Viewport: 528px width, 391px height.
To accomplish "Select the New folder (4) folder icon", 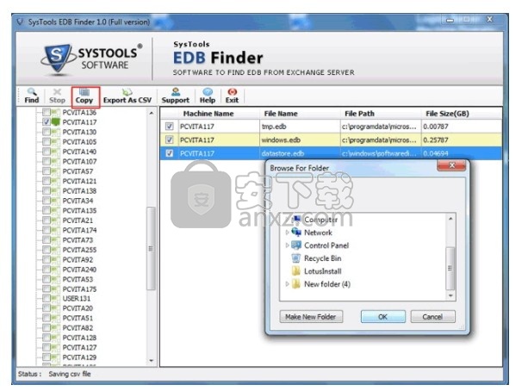I will click(296, 284).
